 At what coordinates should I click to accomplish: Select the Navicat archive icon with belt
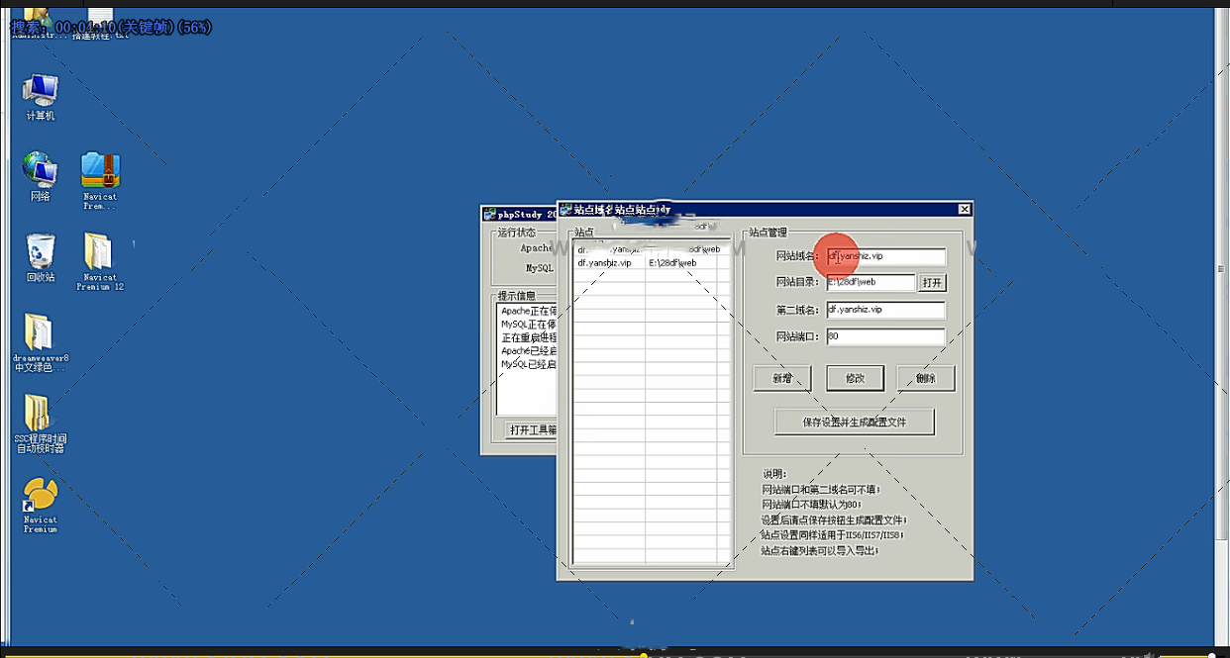pos(100,171)
